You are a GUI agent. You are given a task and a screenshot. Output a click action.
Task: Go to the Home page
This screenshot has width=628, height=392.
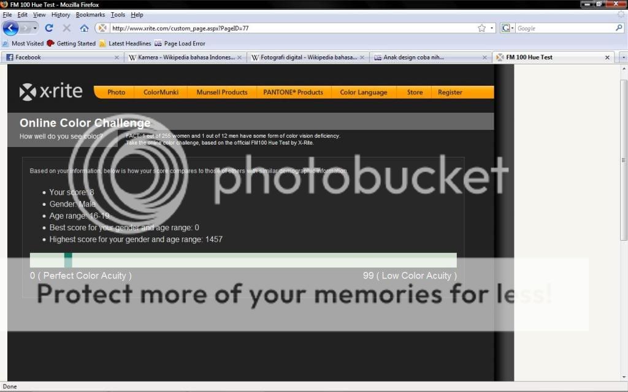coord(84,28)
